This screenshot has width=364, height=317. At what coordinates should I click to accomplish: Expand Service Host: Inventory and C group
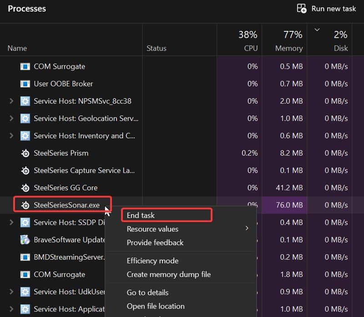click(x=11, y=136)
